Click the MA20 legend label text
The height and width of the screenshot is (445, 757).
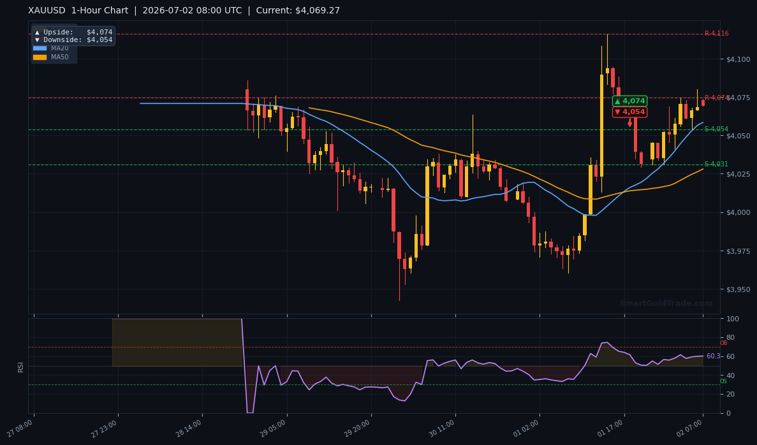[60, 48]
